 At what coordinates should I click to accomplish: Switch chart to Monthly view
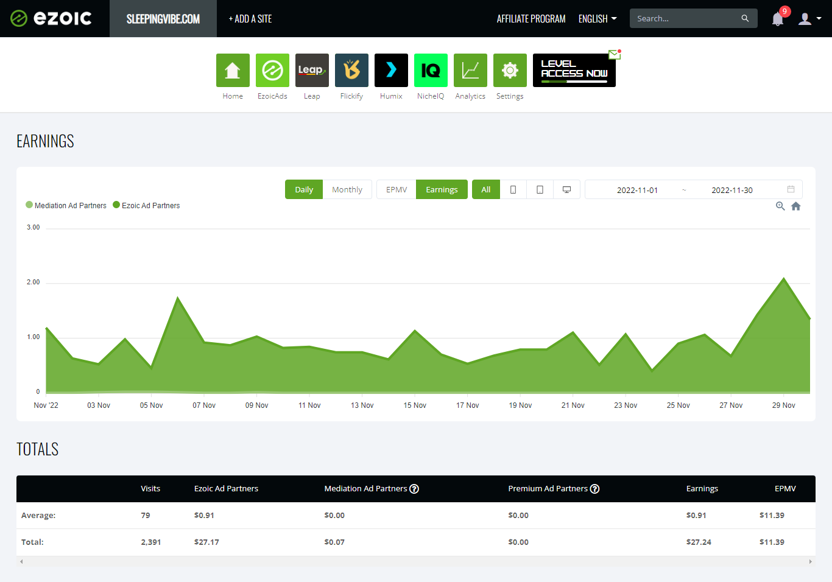click(347, 189)
